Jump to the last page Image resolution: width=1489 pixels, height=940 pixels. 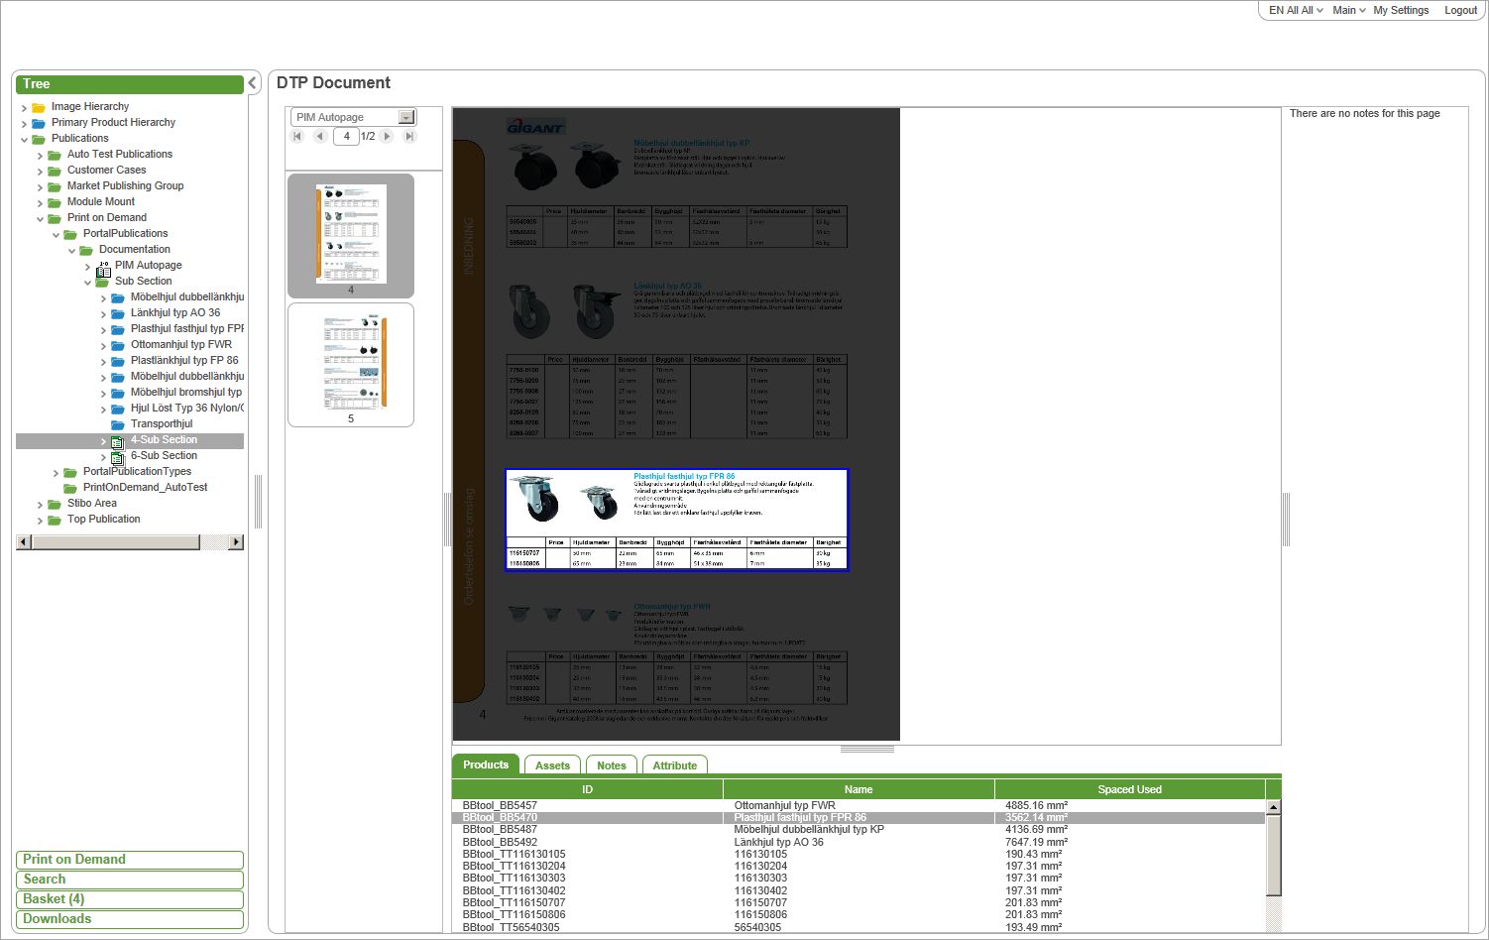(409, 137)
